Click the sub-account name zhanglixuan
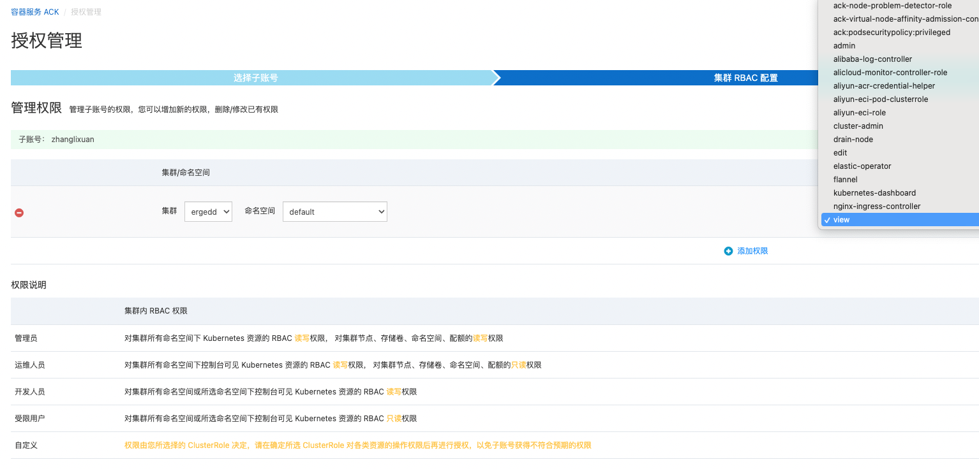Screen dimensions: 979x469 73,140
